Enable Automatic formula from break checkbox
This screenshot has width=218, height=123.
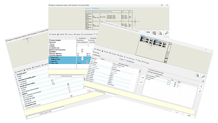click(x=148, y=69)
